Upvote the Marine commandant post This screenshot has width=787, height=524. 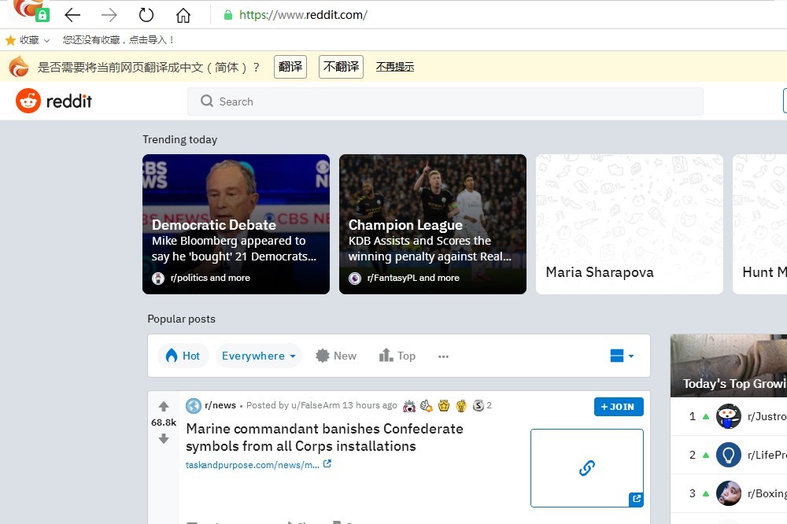pyautogui.click(x=164, y=407)
